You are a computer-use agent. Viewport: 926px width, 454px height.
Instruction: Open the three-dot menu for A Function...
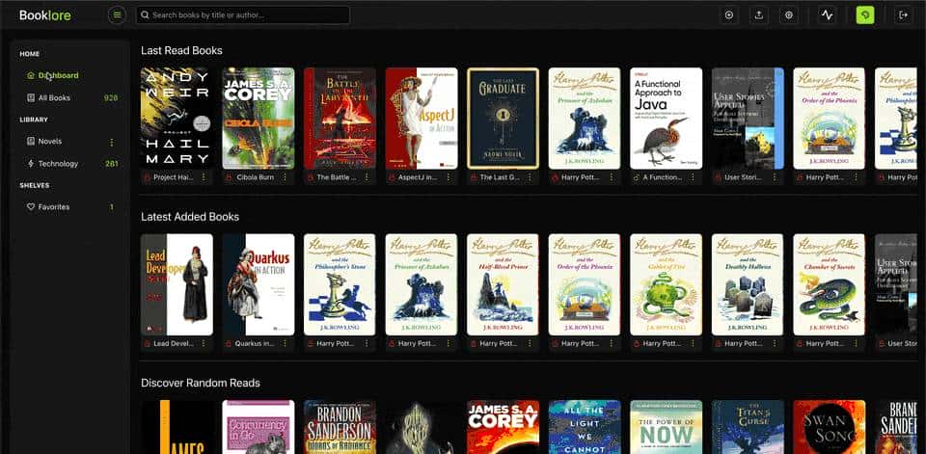tap(693, 177)
